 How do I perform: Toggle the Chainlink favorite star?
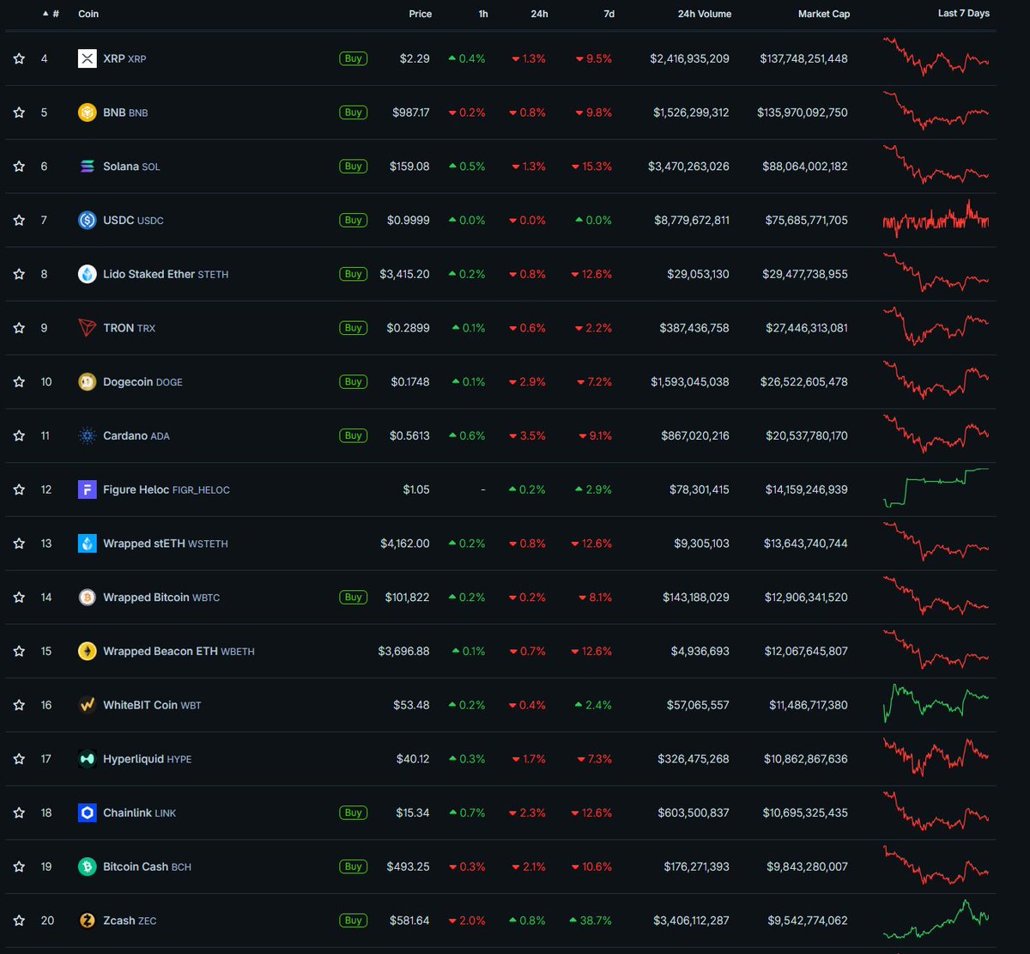19,813
